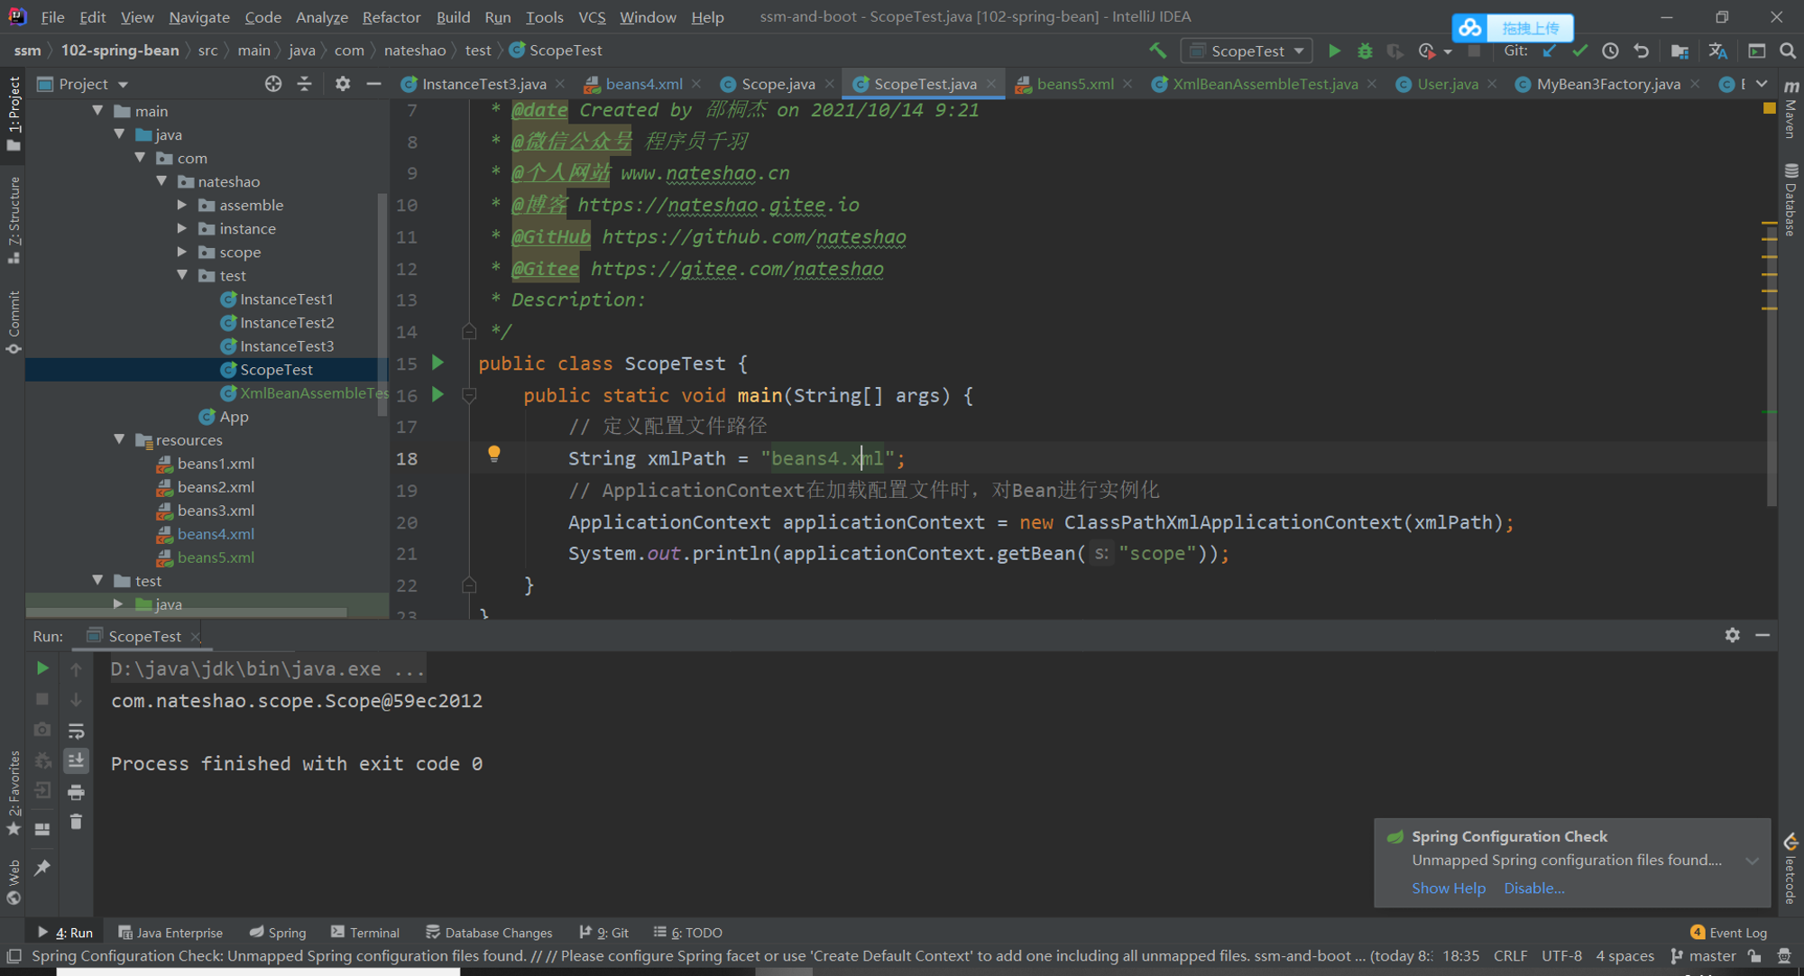Open the 6: TODO tool window

point(688,933)
